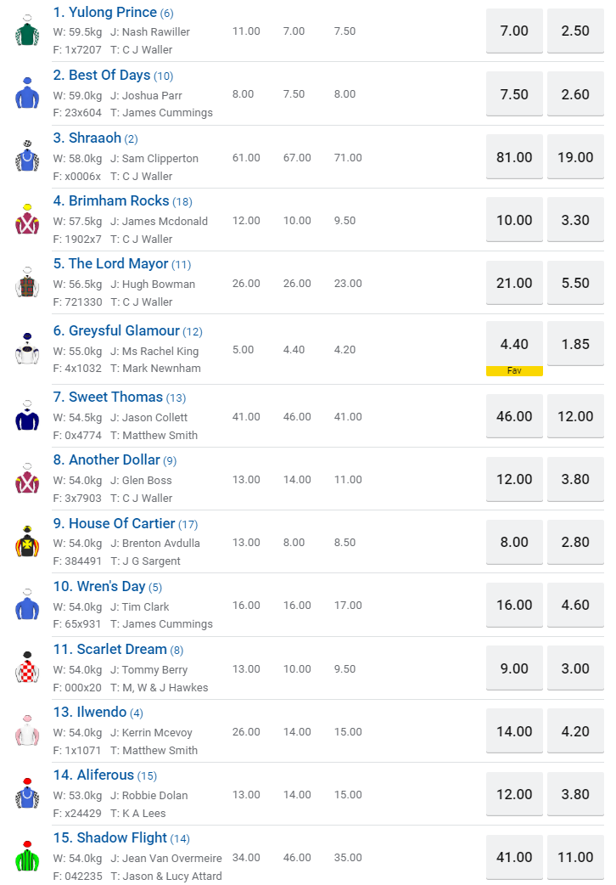The image size is (616, 885).
Task: Click Yulong Prince's green jockey silks icon
Action: click(27, 31)
